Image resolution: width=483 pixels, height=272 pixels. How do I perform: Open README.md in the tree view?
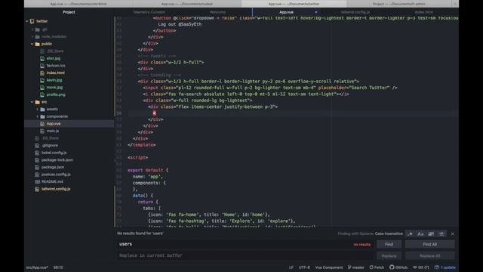(52, 181)
